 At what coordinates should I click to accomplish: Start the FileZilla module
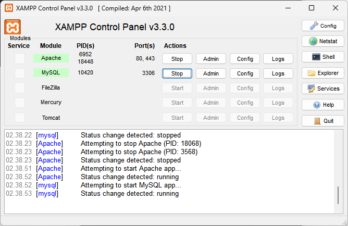(177, 88)
